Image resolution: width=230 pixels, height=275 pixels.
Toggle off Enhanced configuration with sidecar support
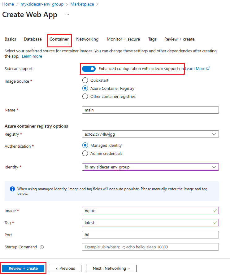pos(89,69)
